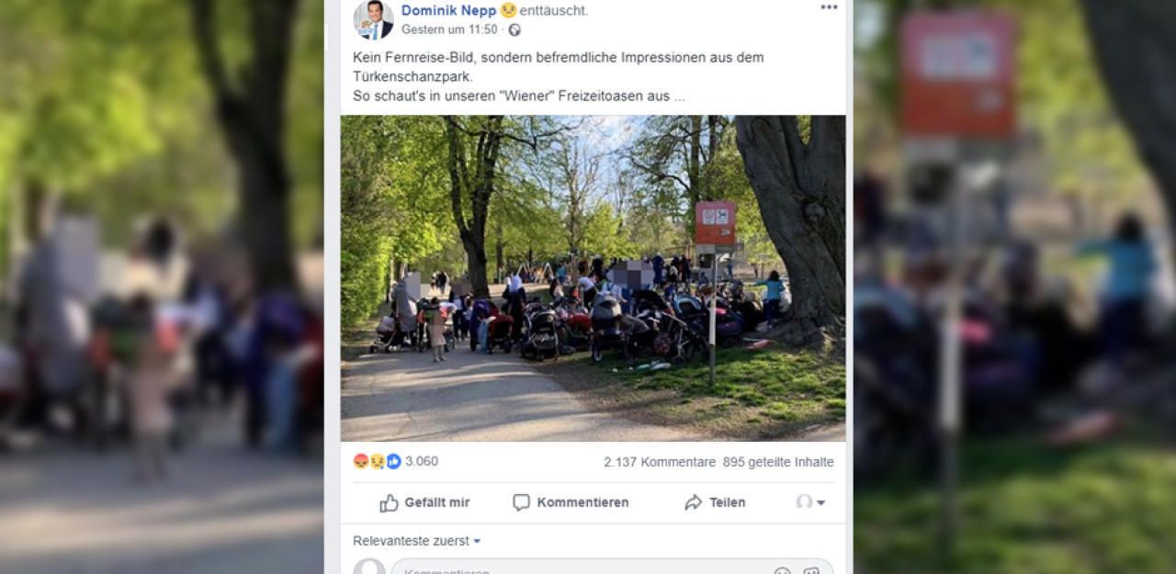Viewport: 1176px width, 574px height.
Task: Click the sad reaction emoji icon
Action: (x=377, y=461)
